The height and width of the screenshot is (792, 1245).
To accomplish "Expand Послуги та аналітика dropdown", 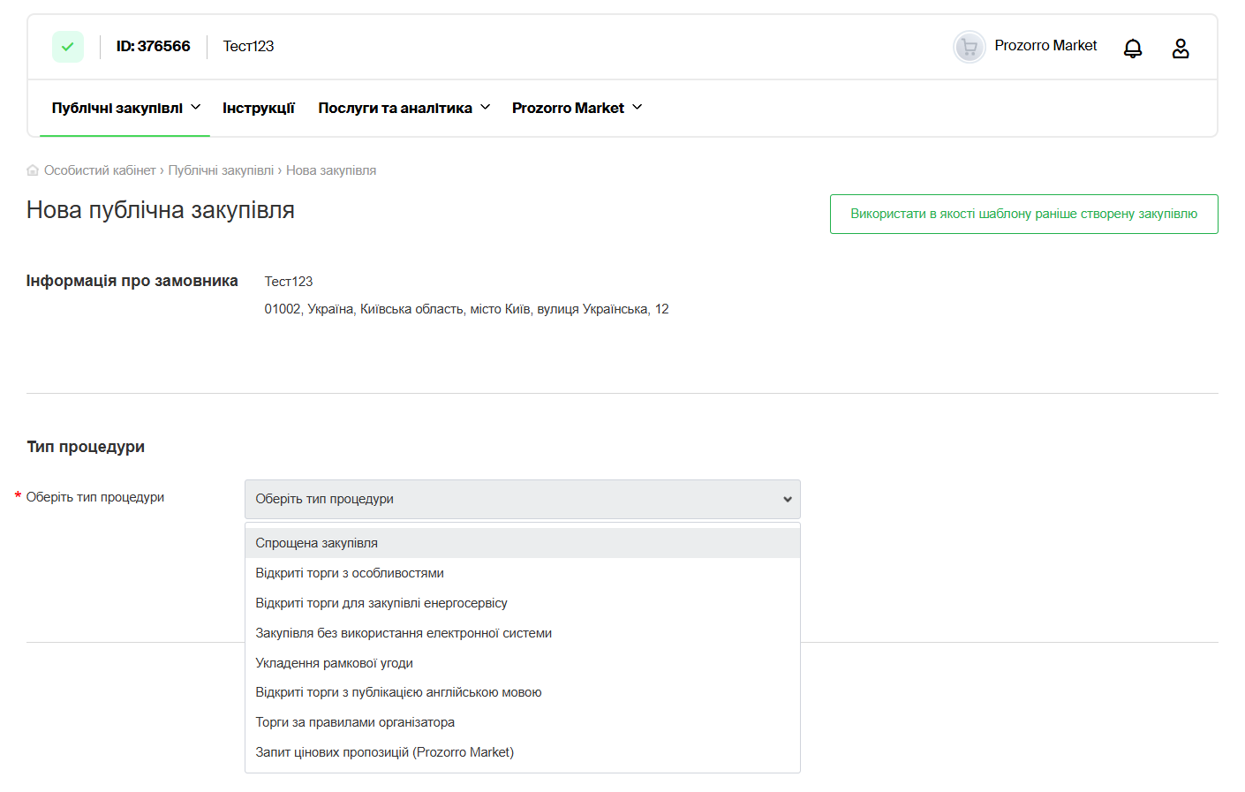I will click(x=404, y=108).
